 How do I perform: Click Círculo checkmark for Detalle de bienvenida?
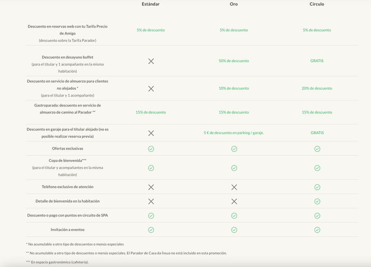tap(317, 201)
